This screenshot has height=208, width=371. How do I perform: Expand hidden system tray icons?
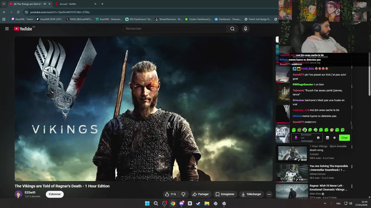[x=325, y=203]
